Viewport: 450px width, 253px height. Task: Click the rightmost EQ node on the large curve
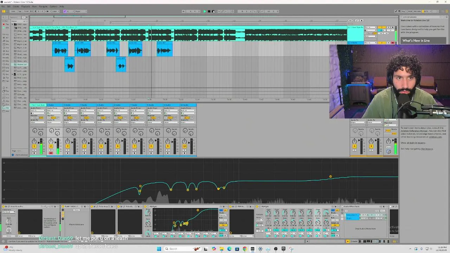[x=330, y=176]
